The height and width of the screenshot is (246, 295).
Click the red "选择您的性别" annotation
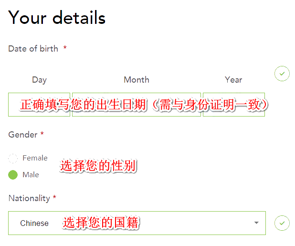pyautogui.click(x=99, y=166)
